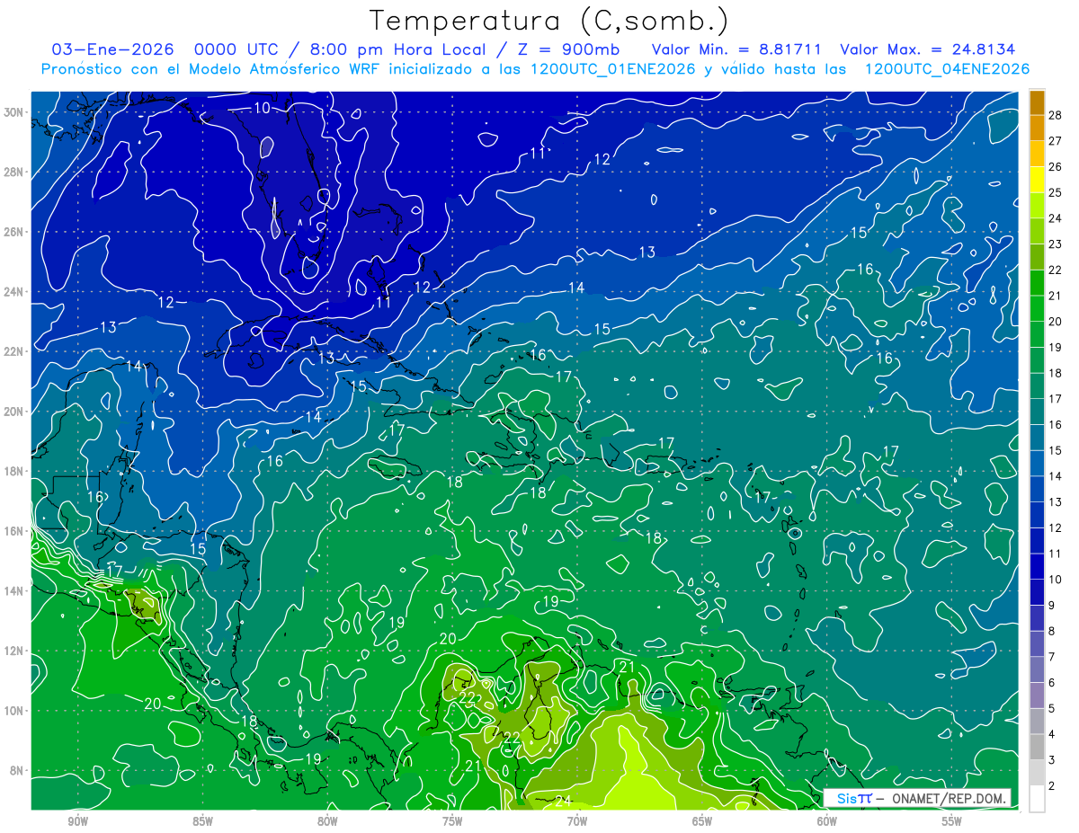
Task: Click latitude axis label "12N"
Action: 15,651
